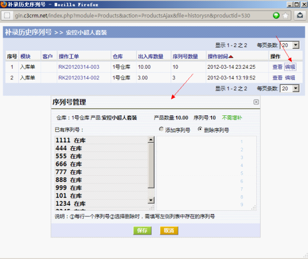Click the toolbar icon right of address bar
Screen dimensions: 308x259
(x=300, y=16)
